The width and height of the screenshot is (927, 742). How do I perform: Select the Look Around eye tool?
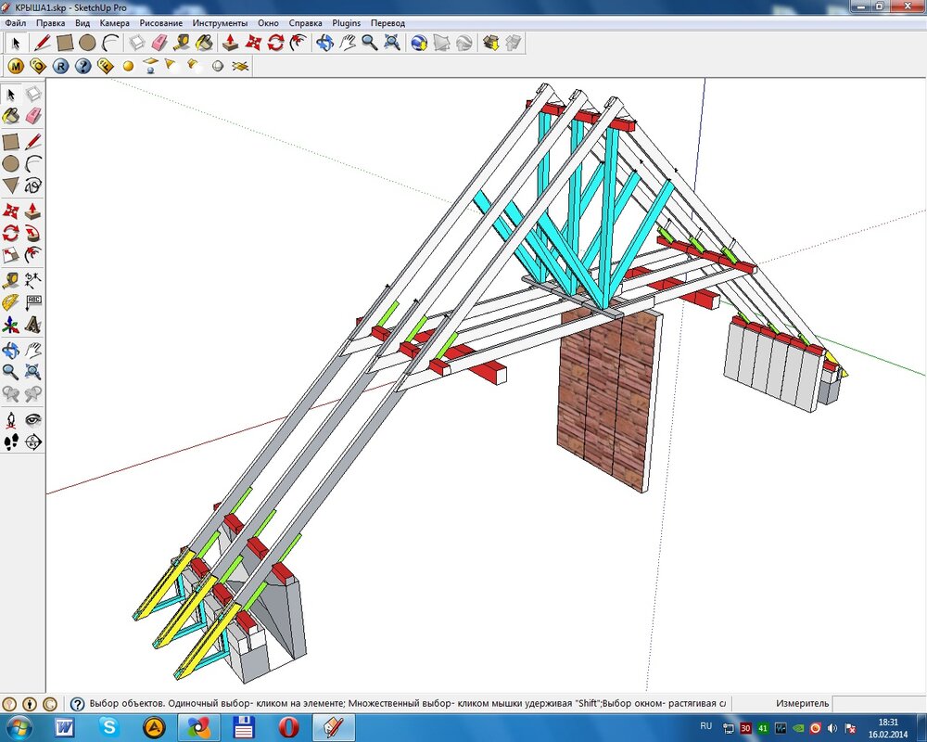pyautogui.click(x=33, y=419)
